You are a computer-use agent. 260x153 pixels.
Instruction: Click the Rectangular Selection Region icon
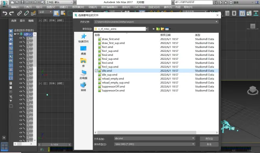click(70, 13)
